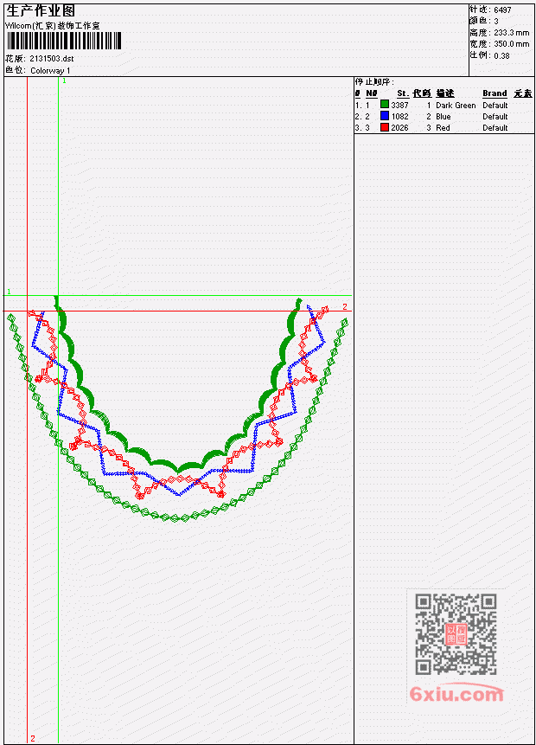
Task: Select the barcode under the studio name
Action: tap(64, 41)
